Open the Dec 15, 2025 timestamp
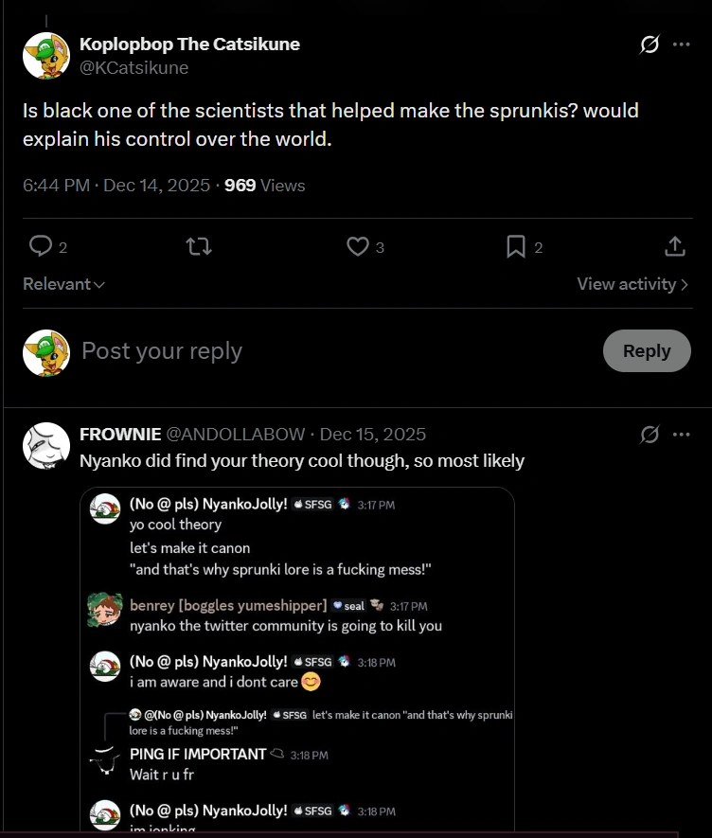Image resolution: width=712 pixels, height=838 pixels. (x=373, y=435)
